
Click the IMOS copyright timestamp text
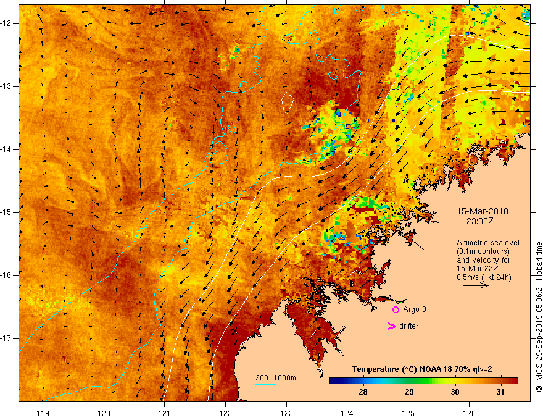[539, 317]
